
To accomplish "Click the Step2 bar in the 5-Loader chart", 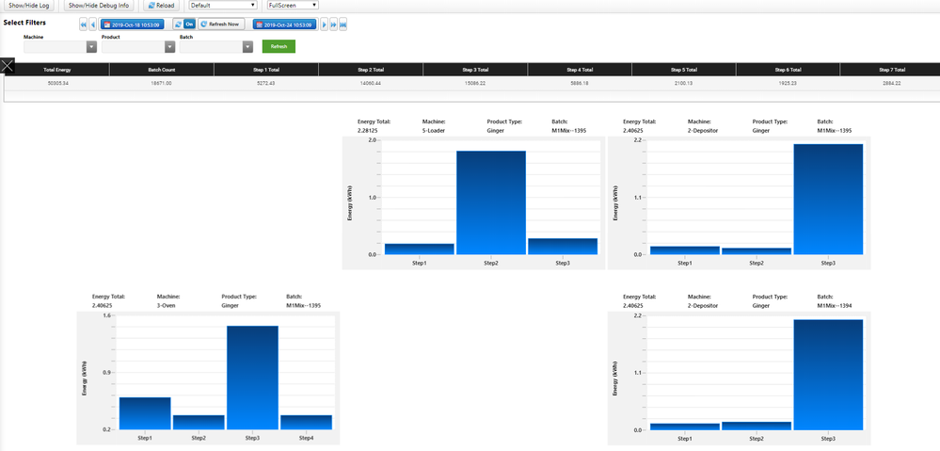I will coord(491,202).
